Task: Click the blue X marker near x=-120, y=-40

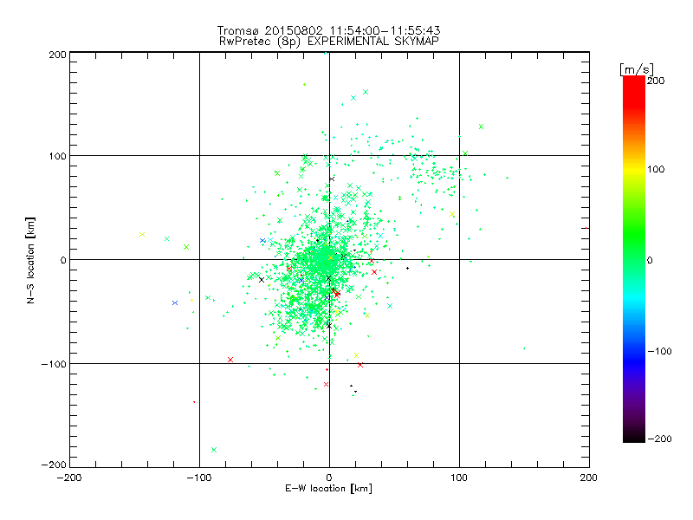Action: point(175,302)
